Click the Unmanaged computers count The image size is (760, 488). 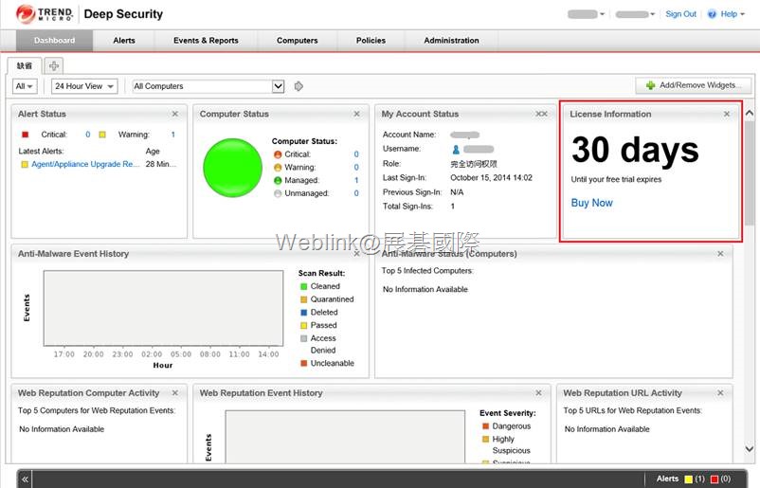click(356, 193)
